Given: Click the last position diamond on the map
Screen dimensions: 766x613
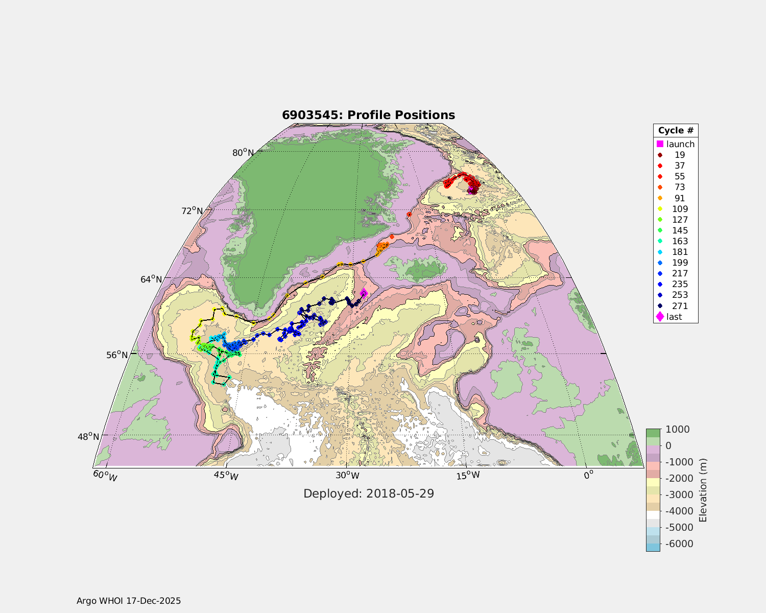Looking at the screenshot, I should pyautogui.click(x=364, y=293).
